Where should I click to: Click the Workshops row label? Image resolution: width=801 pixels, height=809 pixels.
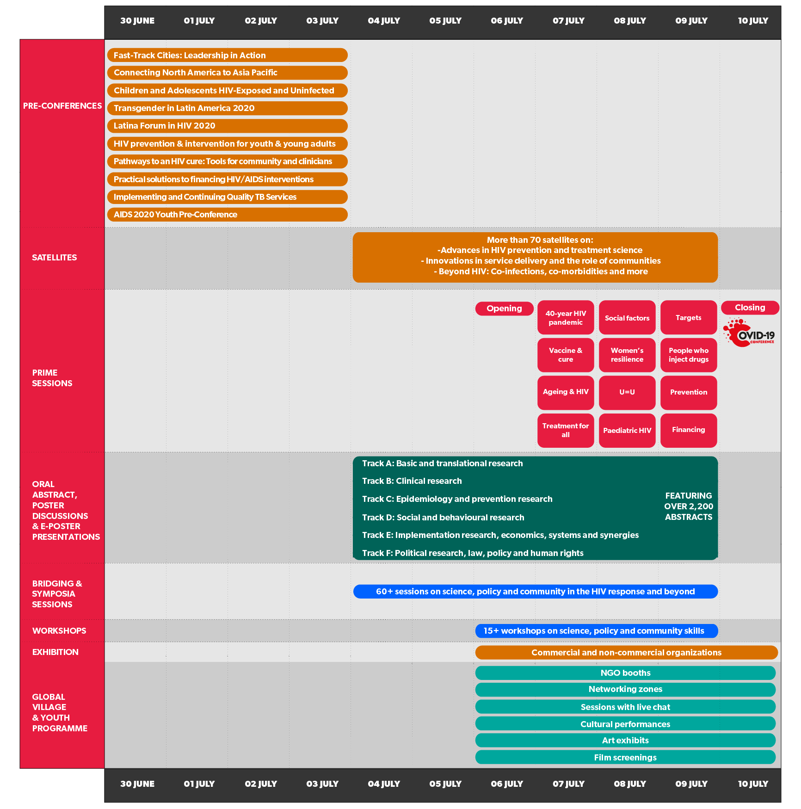coord(59,631)
